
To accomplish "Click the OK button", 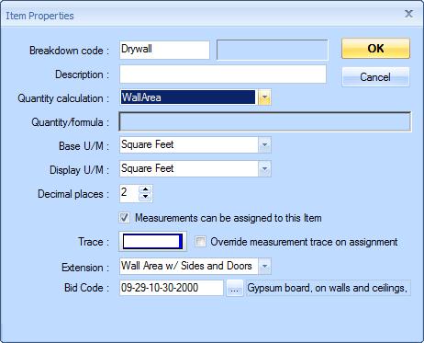I will point(375,49).
